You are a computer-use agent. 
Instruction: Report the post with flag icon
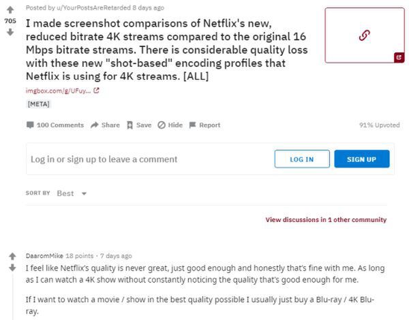click(204, 125)
